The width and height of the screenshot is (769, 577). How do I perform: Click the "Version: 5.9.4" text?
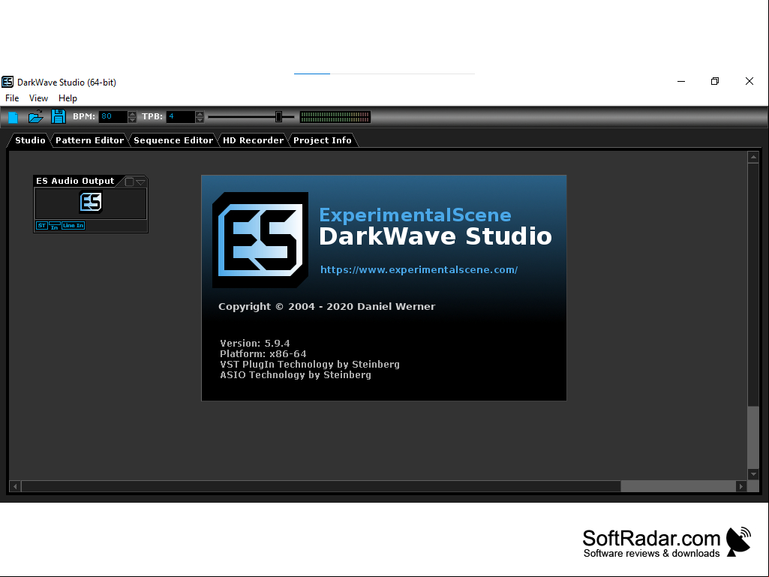[x=254, y=343]
